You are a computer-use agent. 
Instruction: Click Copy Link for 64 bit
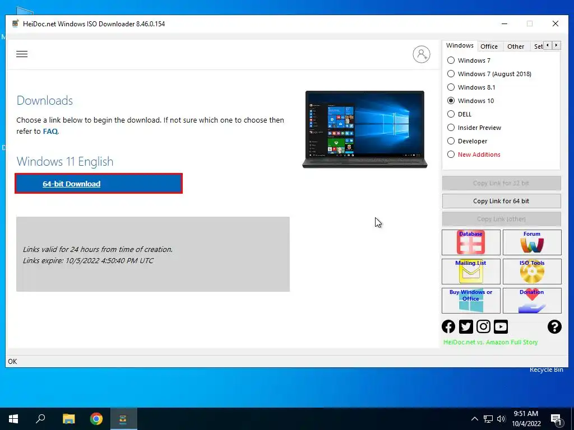pyautogui.click(x=501, y=201)
